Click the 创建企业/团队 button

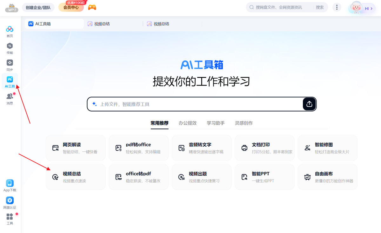pos(38,7)
